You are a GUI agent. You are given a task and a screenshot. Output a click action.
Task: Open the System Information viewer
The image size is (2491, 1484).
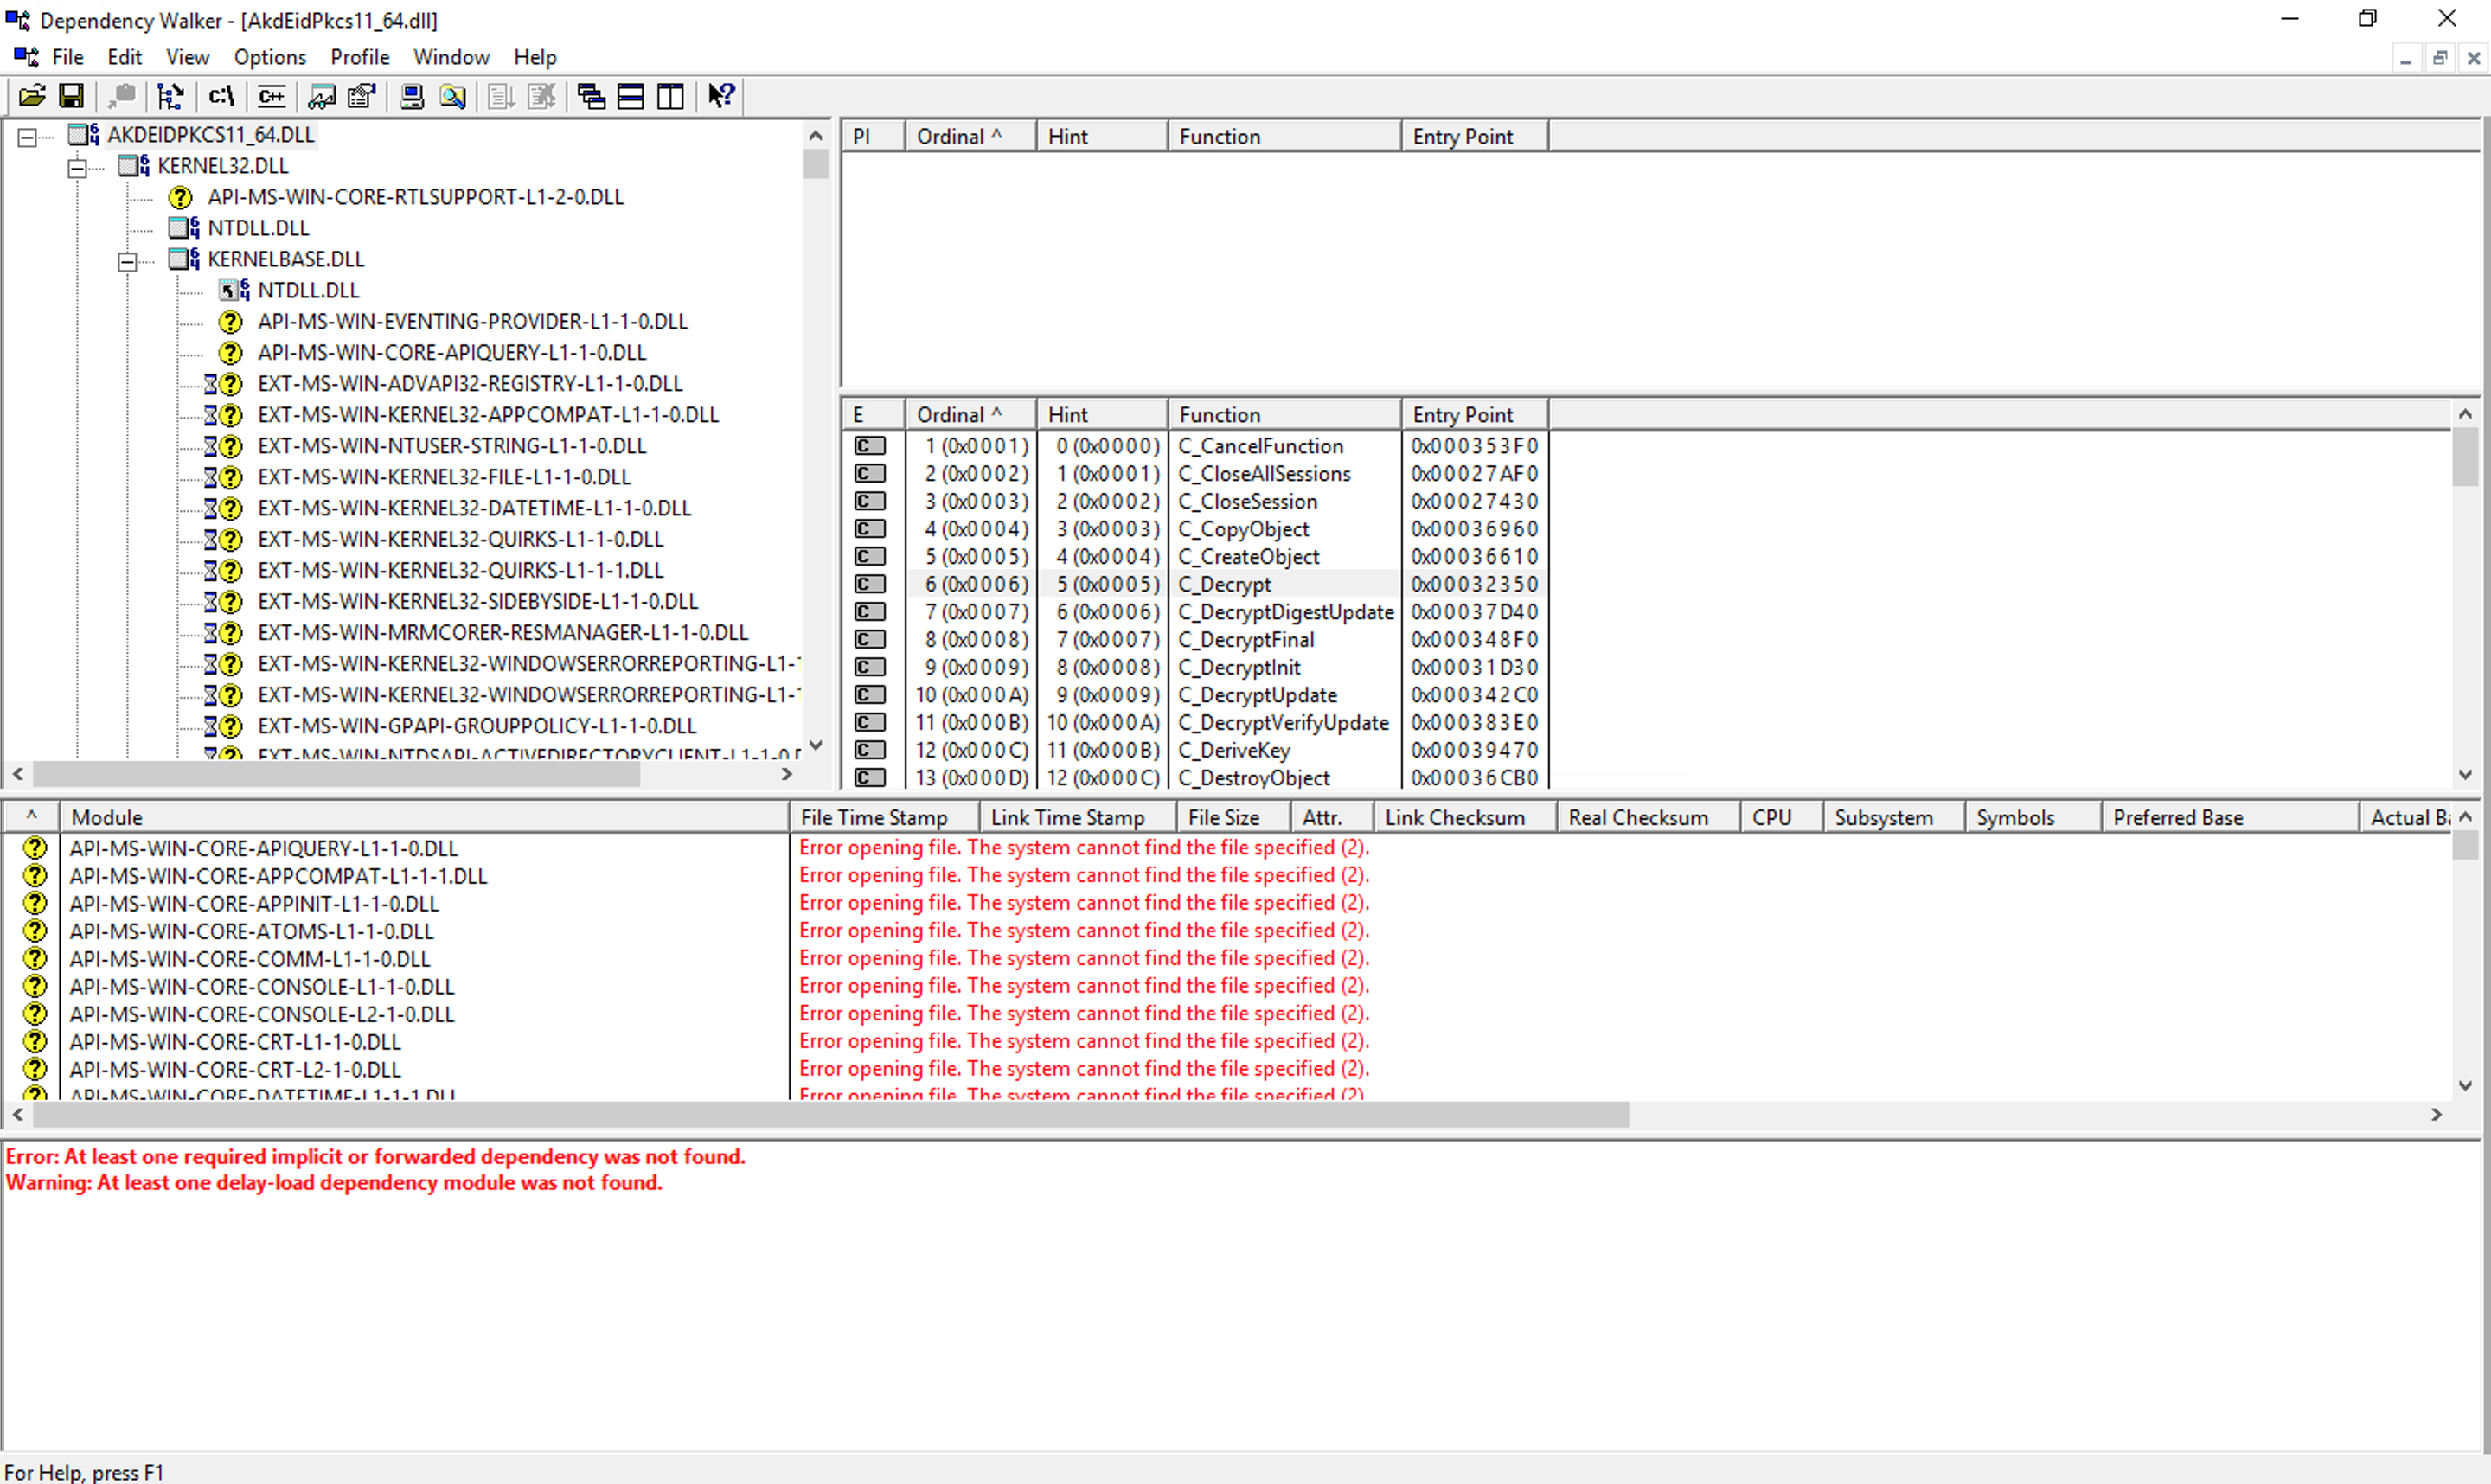(412, 96)
